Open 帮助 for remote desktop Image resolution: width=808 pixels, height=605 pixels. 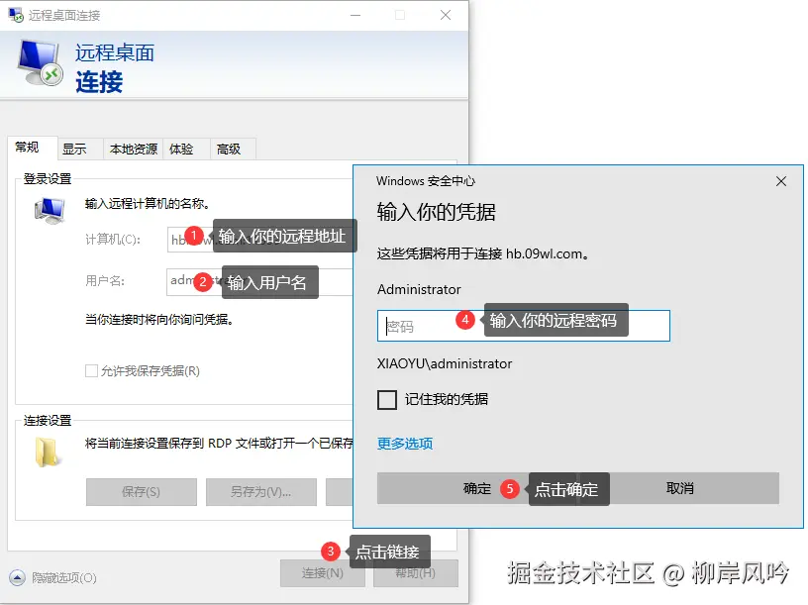415,572
